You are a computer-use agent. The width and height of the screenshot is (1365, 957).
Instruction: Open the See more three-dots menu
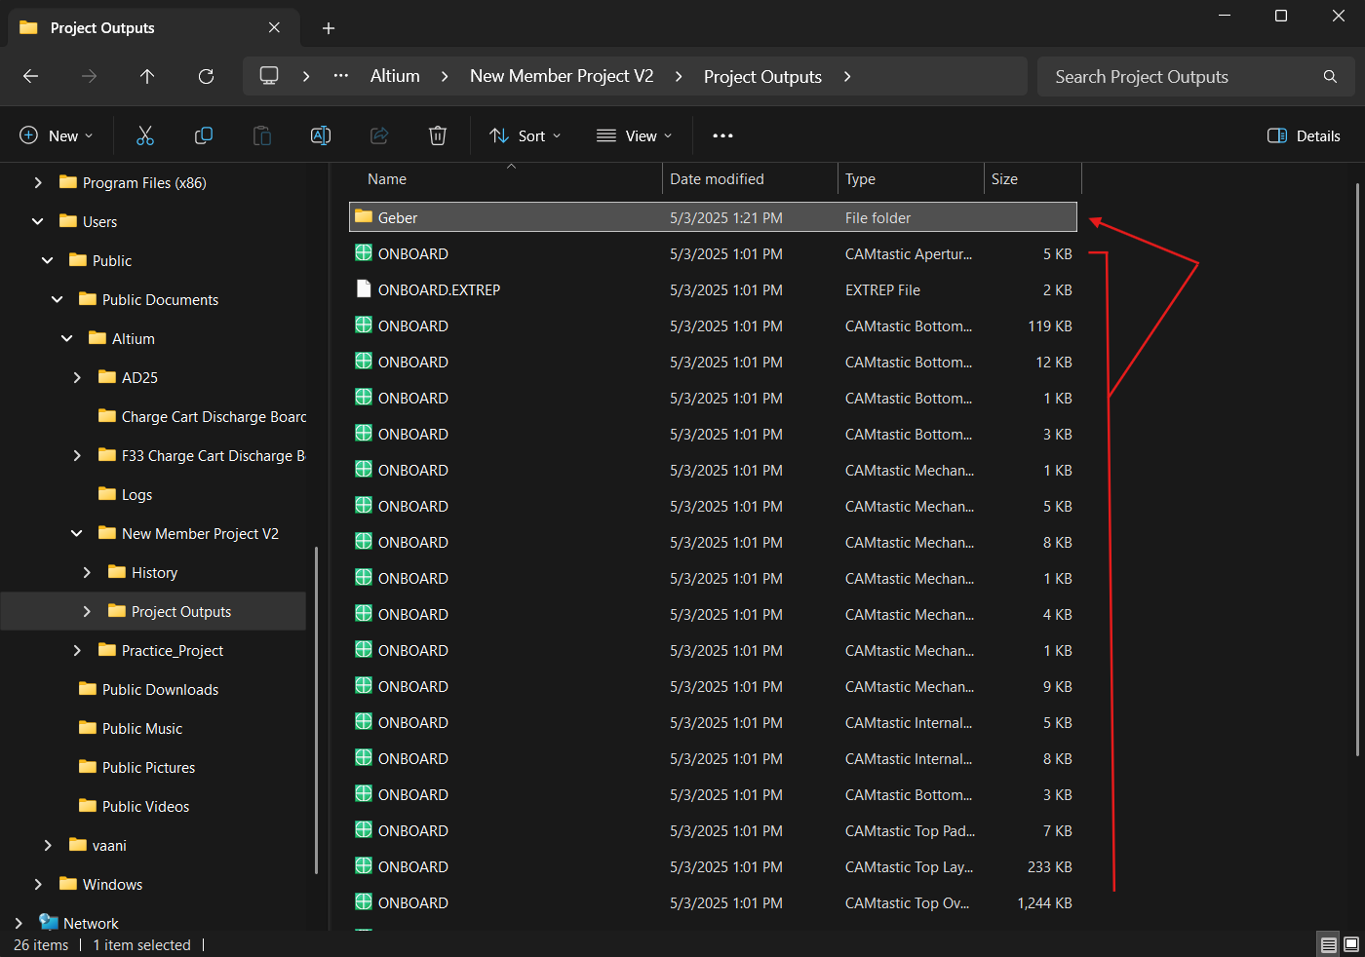[722, 135]
